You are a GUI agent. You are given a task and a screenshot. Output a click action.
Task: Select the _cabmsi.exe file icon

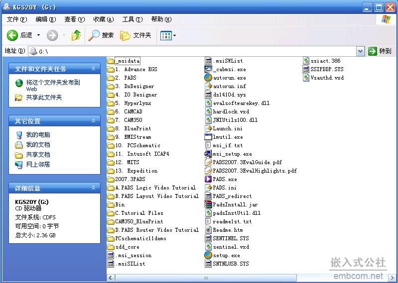(x=208, y=69)
